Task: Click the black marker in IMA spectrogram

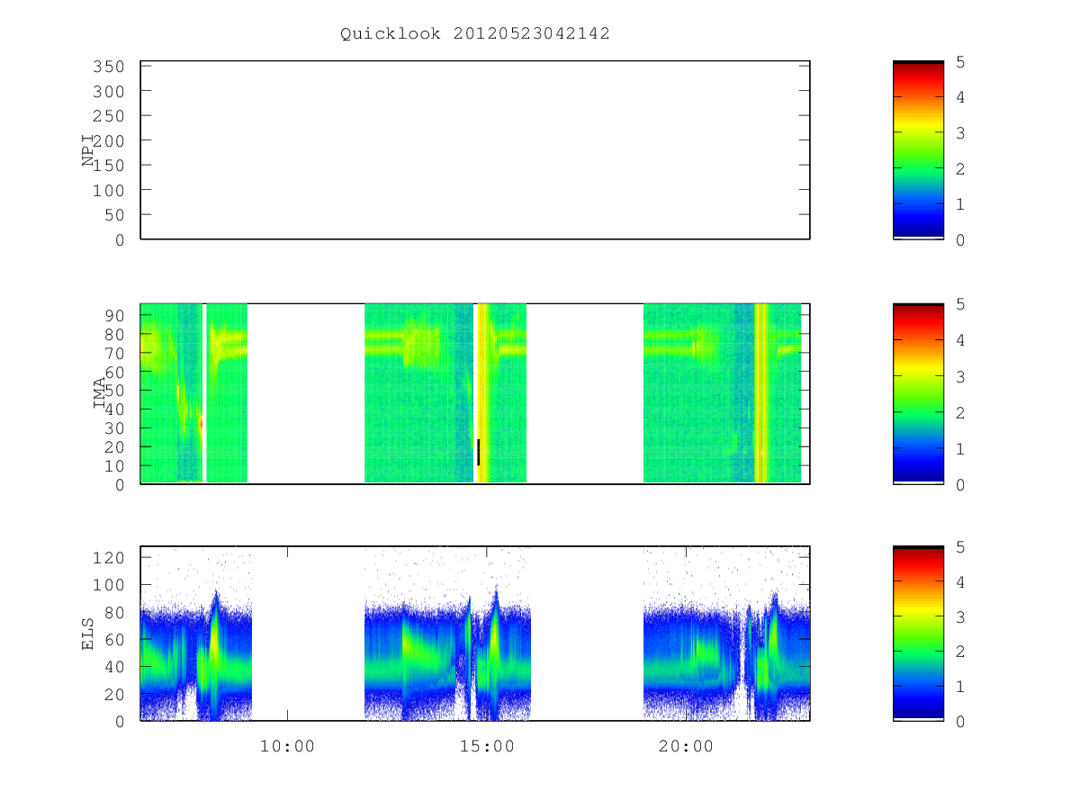Action: (478, 452)
